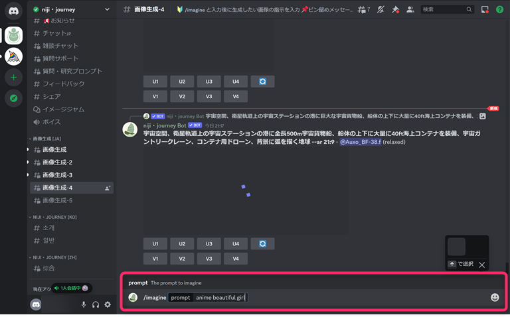Click V1 button under loading image
The height and width of the screenshot is (317, 510).
point(155,259)
